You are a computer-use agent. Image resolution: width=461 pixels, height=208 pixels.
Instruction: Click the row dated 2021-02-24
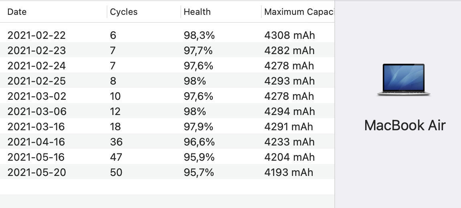(x=36, y=66)
